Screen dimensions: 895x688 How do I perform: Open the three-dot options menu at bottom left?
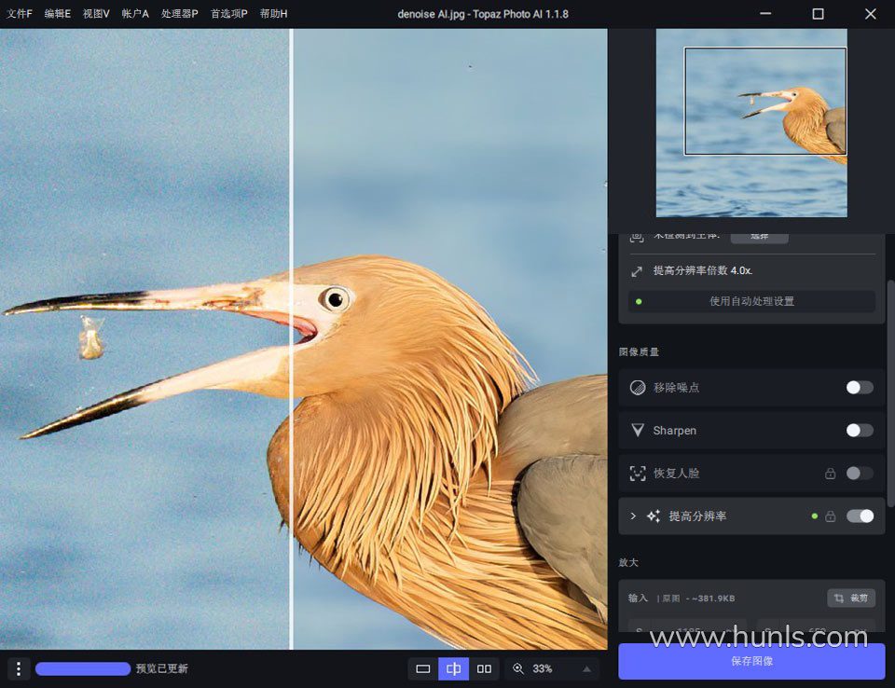tap(19, 668)
